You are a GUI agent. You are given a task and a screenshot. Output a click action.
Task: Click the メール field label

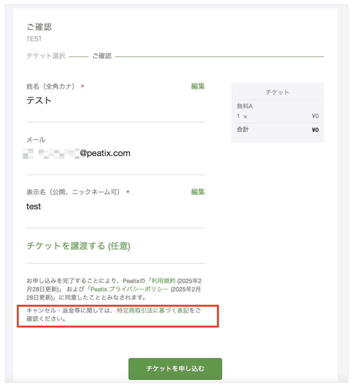(x=36, y=140)
